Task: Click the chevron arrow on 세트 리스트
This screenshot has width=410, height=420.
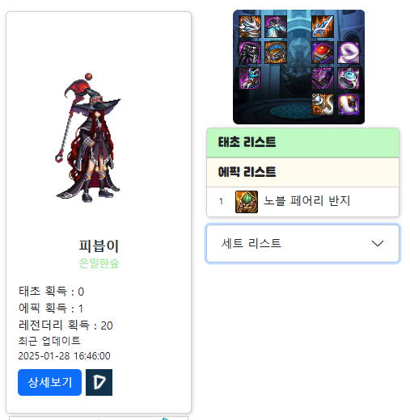Action: click(377, 243)
